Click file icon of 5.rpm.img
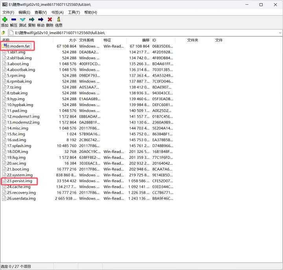Viewport: 283px width, 270px height. 4,75
